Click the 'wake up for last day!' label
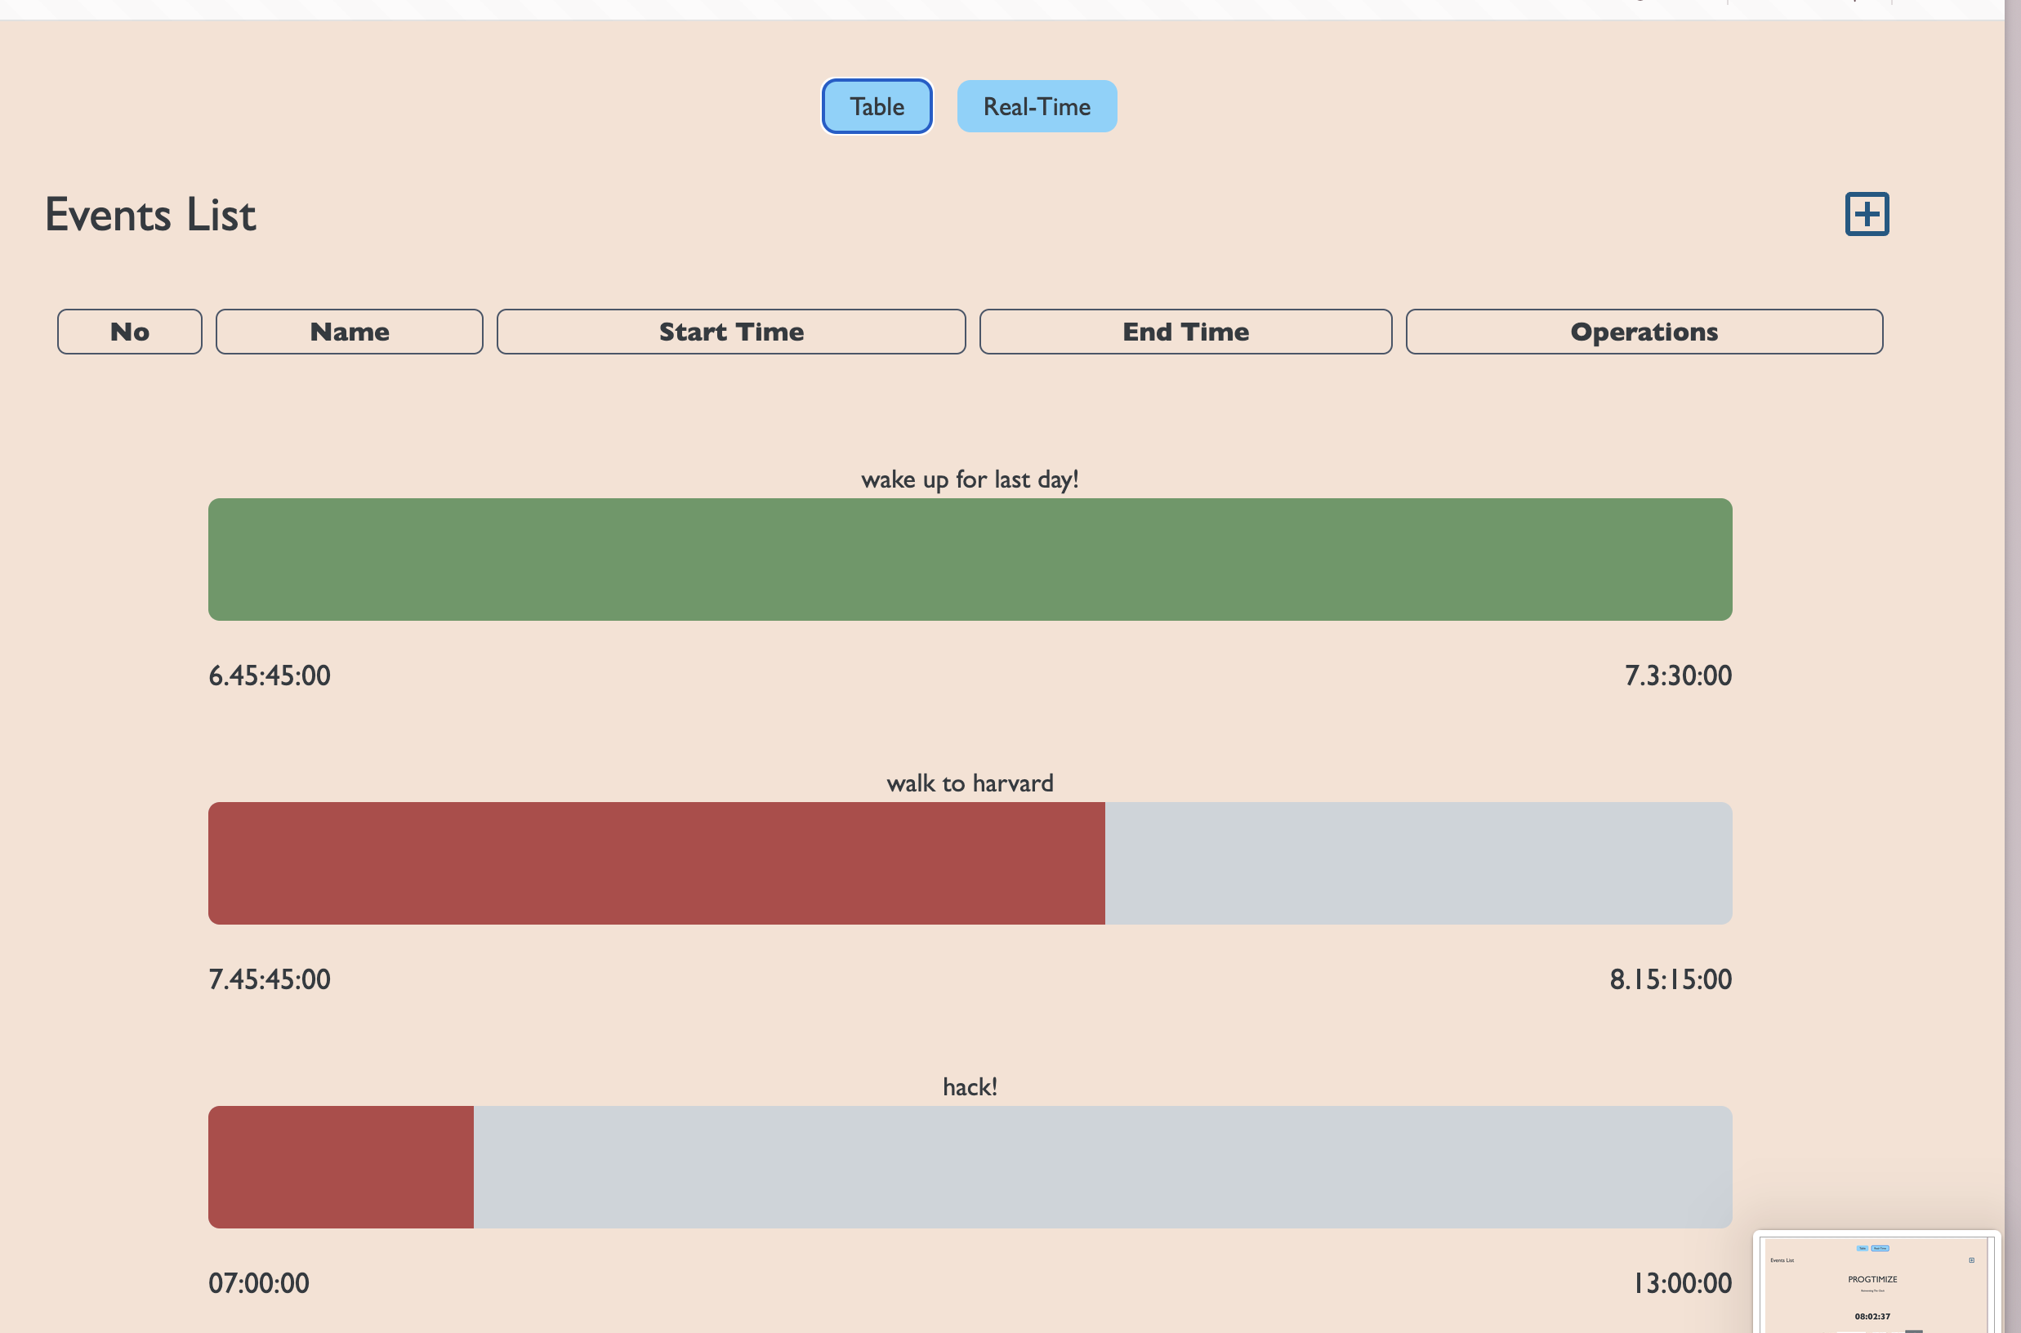 coord(970,479)
